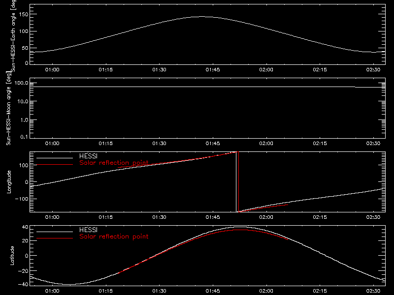
Task: Click the Latitude axis title
Action: click(12, 256)
